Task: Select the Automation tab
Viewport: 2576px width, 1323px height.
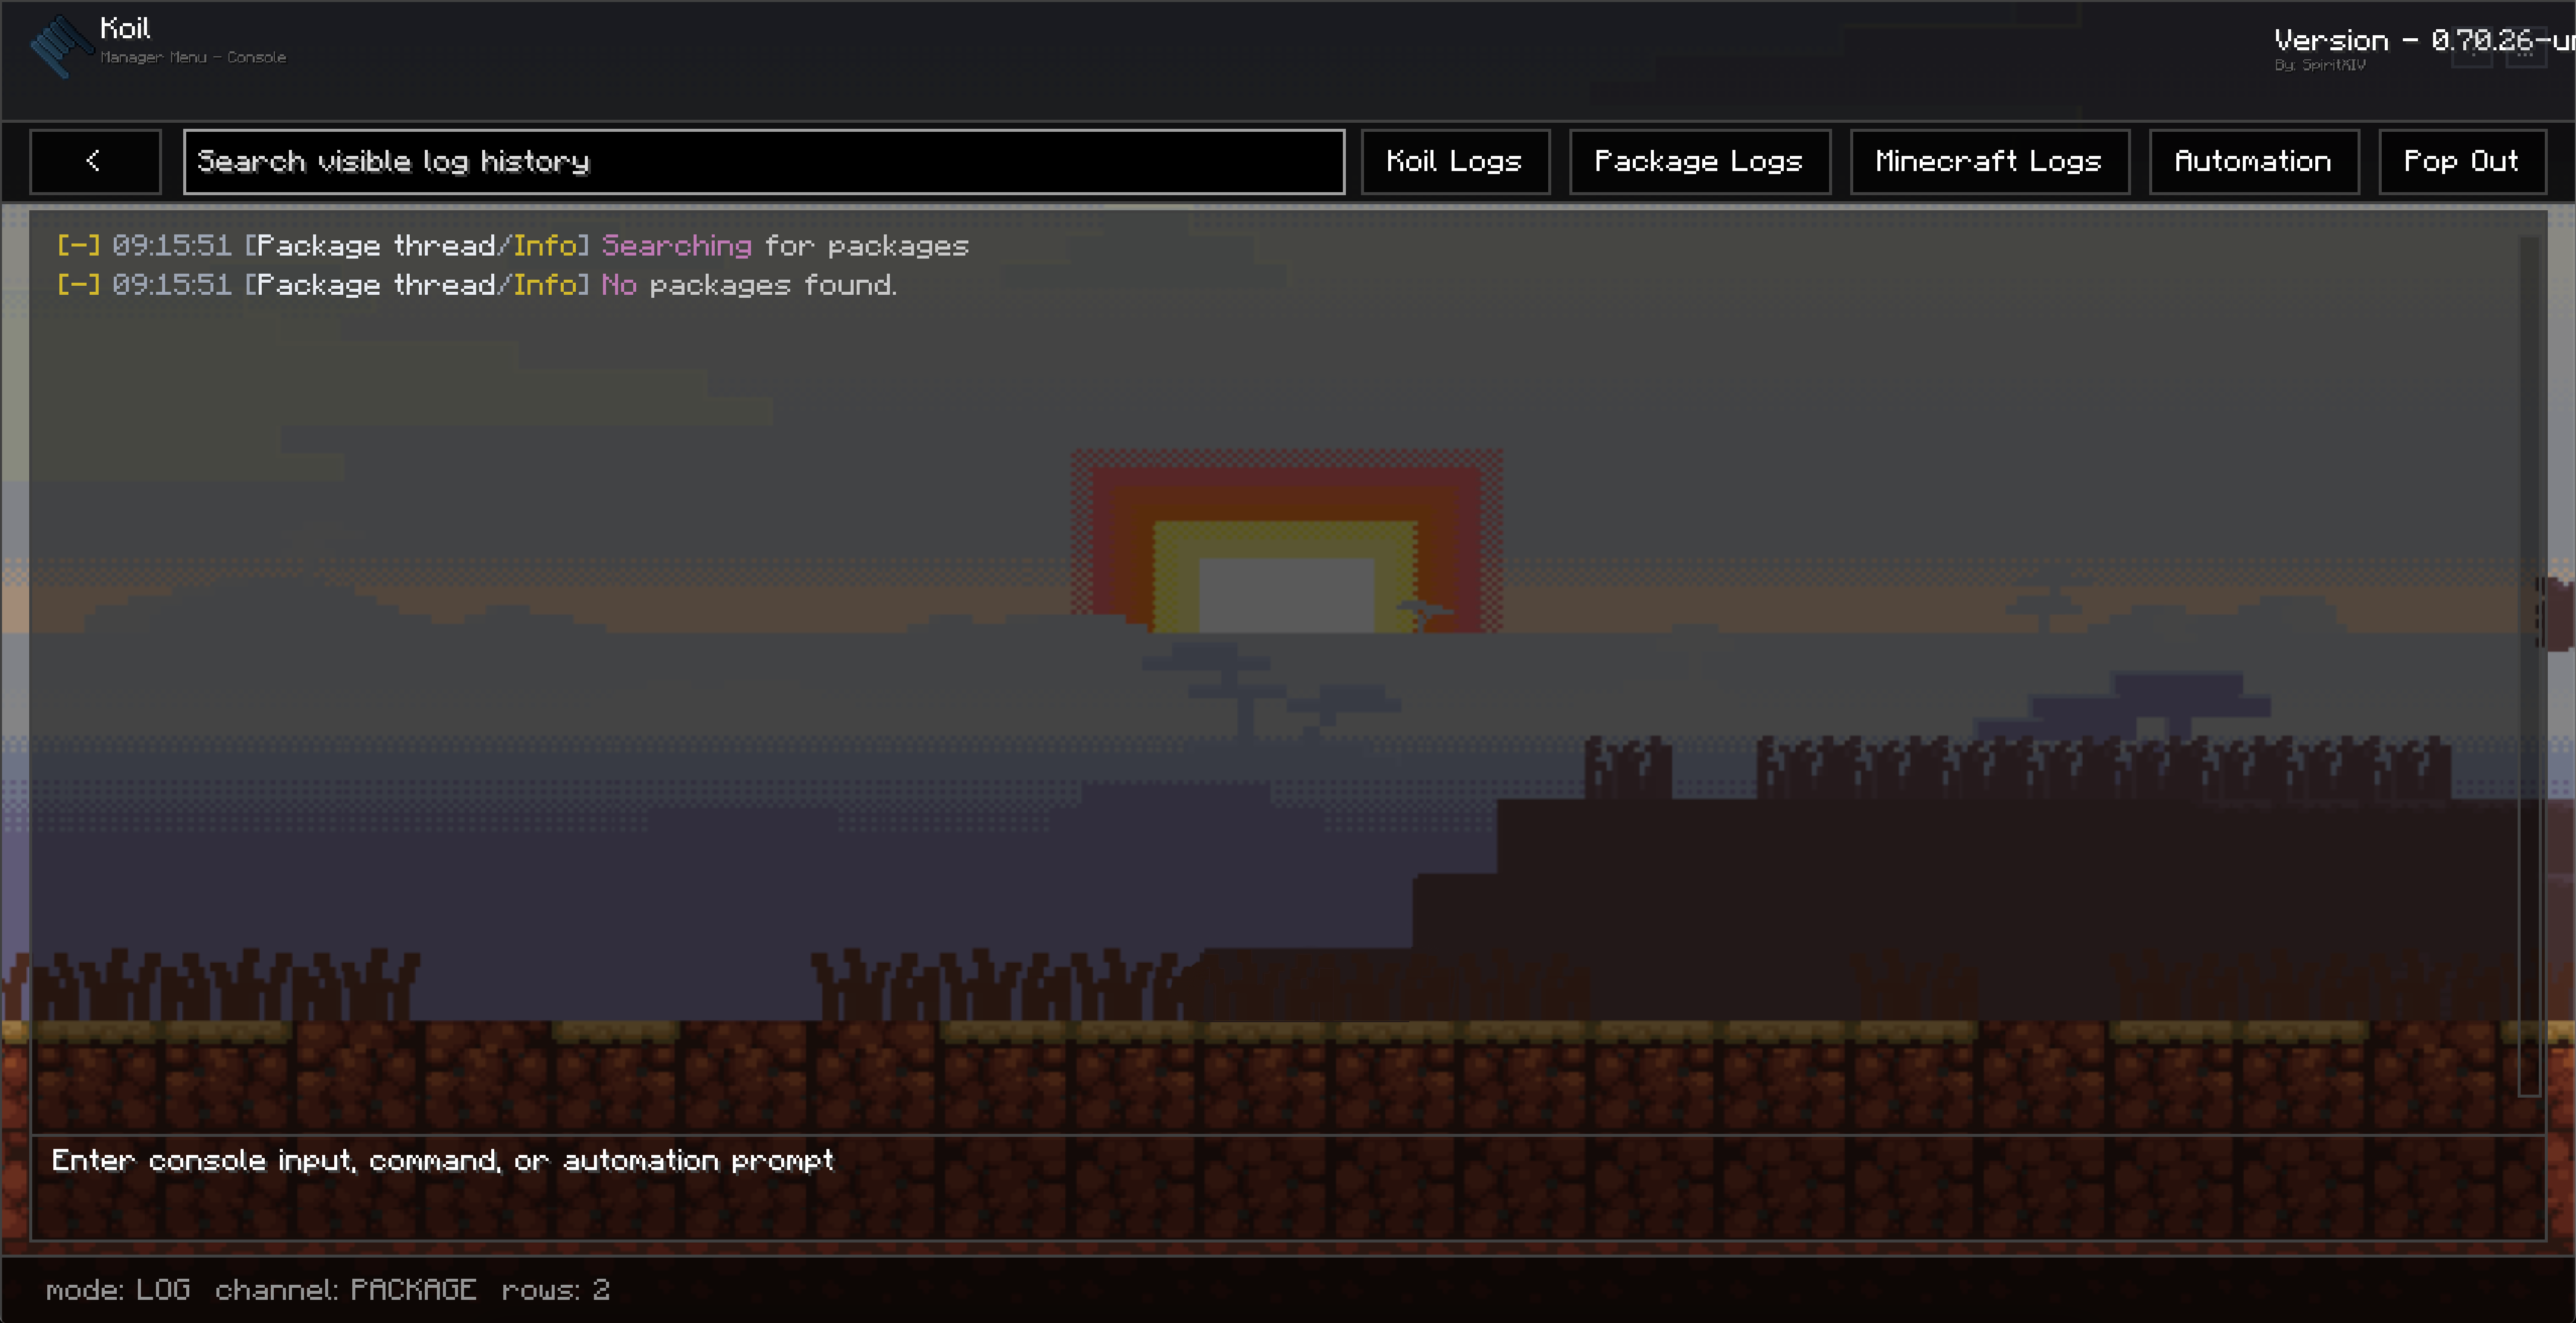Action: (x=2254, y=161)
